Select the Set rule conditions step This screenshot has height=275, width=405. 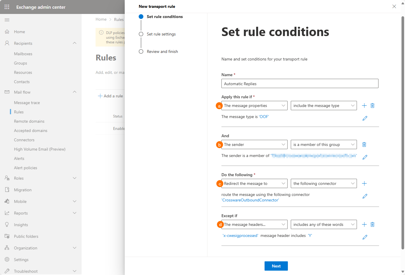tap(165, 17)
